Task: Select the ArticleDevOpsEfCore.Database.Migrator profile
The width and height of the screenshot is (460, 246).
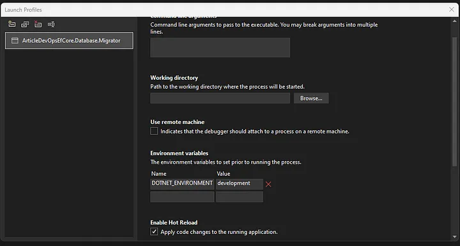Action: [69, 40]
